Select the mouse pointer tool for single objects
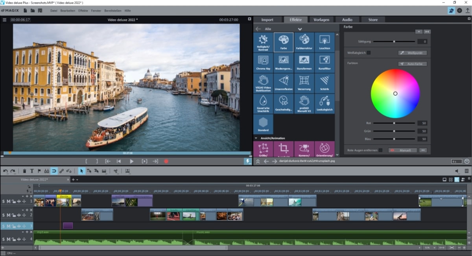Viewport: 472px width, 256px height. [82, 171]
